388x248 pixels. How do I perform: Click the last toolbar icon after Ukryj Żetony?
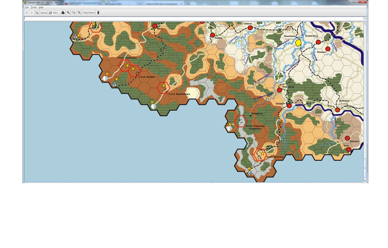click(98, 13)
